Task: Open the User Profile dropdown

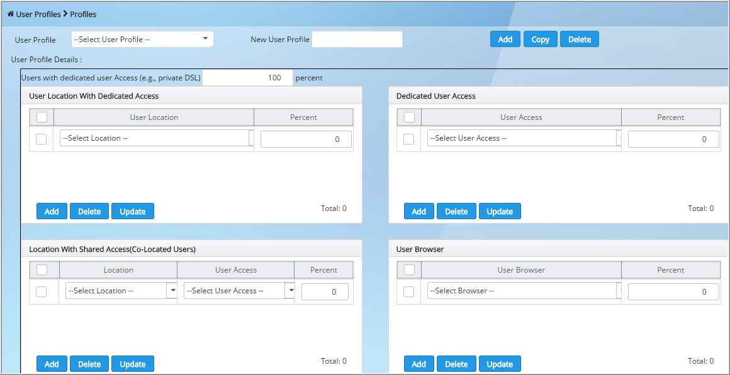Action: tap(142, 39)
